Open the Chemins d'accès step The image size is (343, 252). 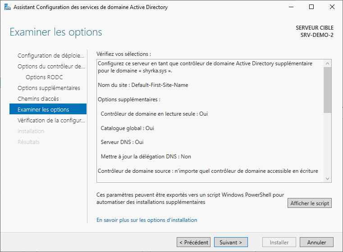coord(38,99)
